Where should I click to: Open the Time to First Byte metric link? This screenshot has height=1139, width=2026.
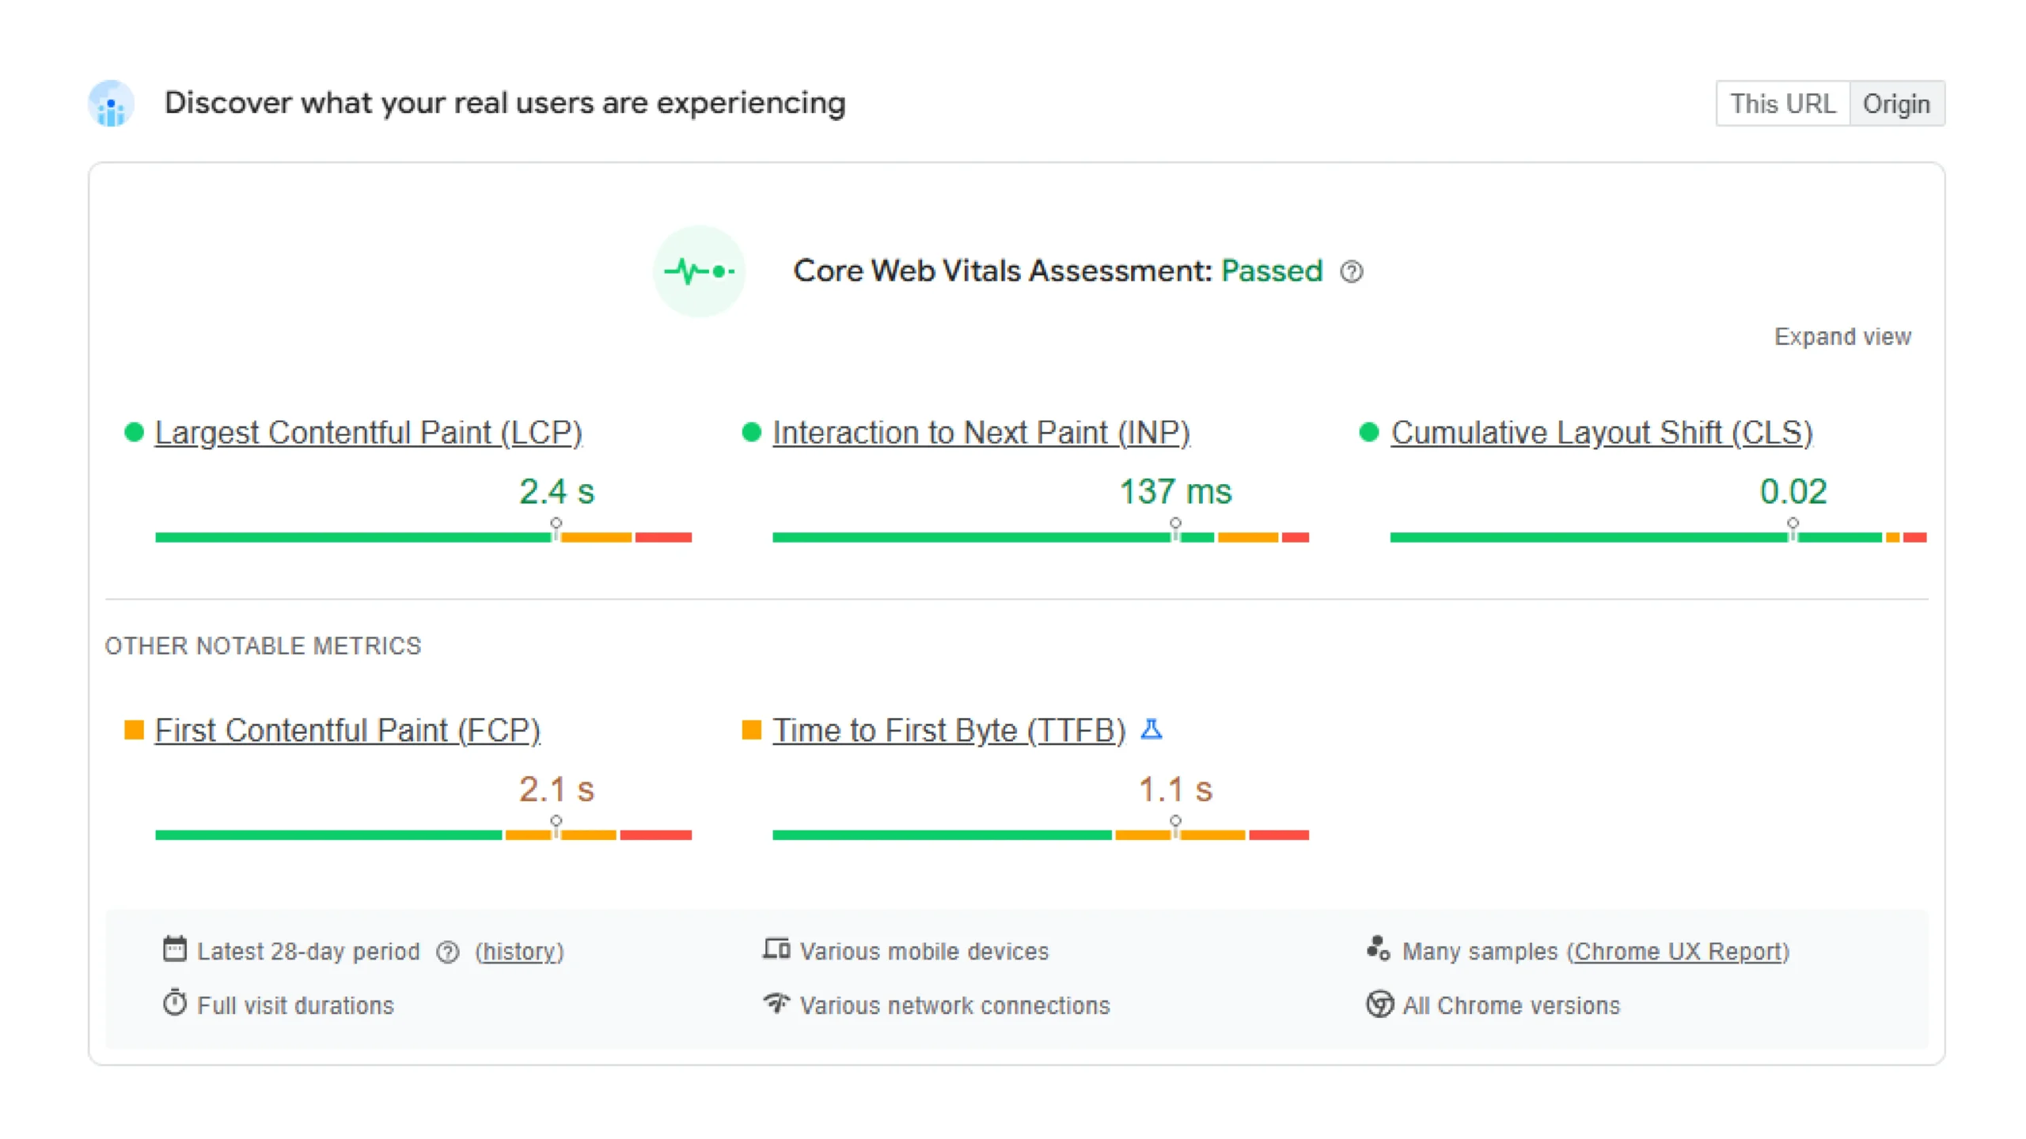(x=948, y=729)
